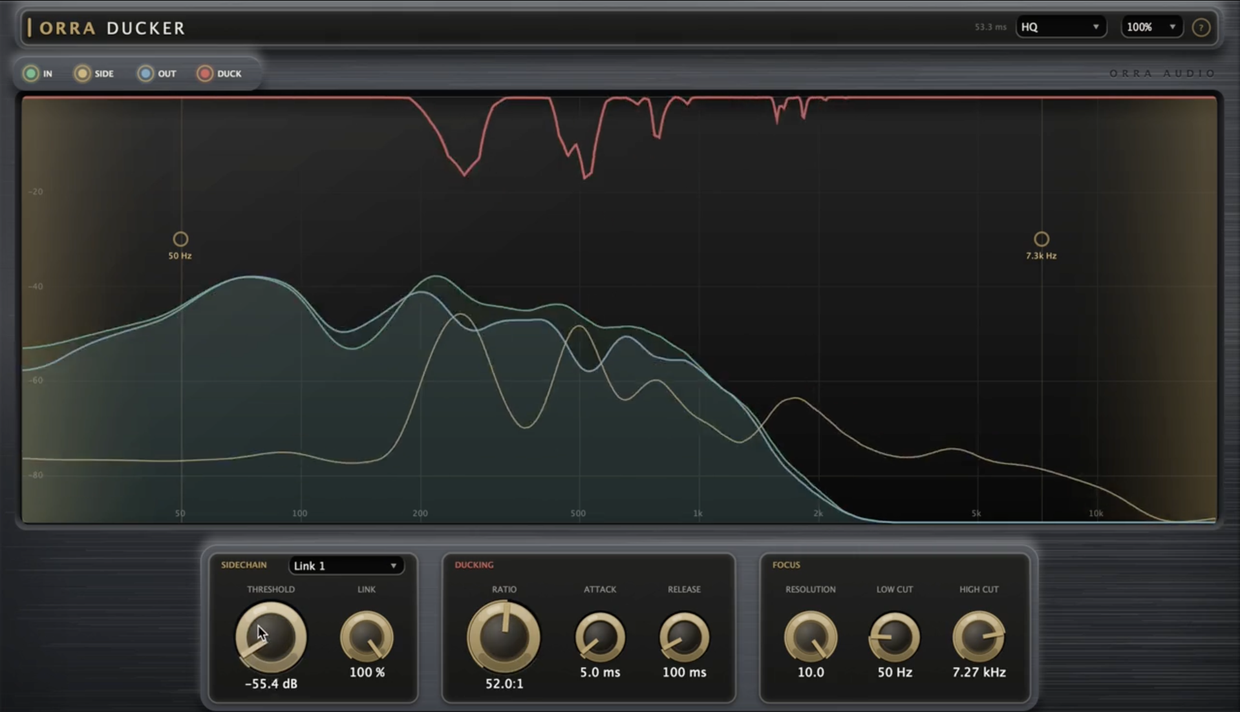Image resolution: width=1240 pixels, height=712 pixels.
Task: Click the Threshold knob
Action: click(271, 637)
